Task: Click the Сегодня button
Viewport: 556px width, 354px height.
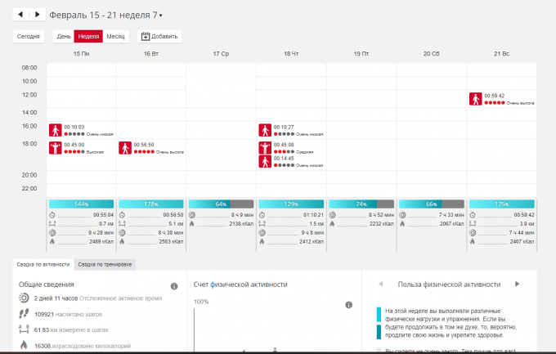Action: (x=29, y=37)
